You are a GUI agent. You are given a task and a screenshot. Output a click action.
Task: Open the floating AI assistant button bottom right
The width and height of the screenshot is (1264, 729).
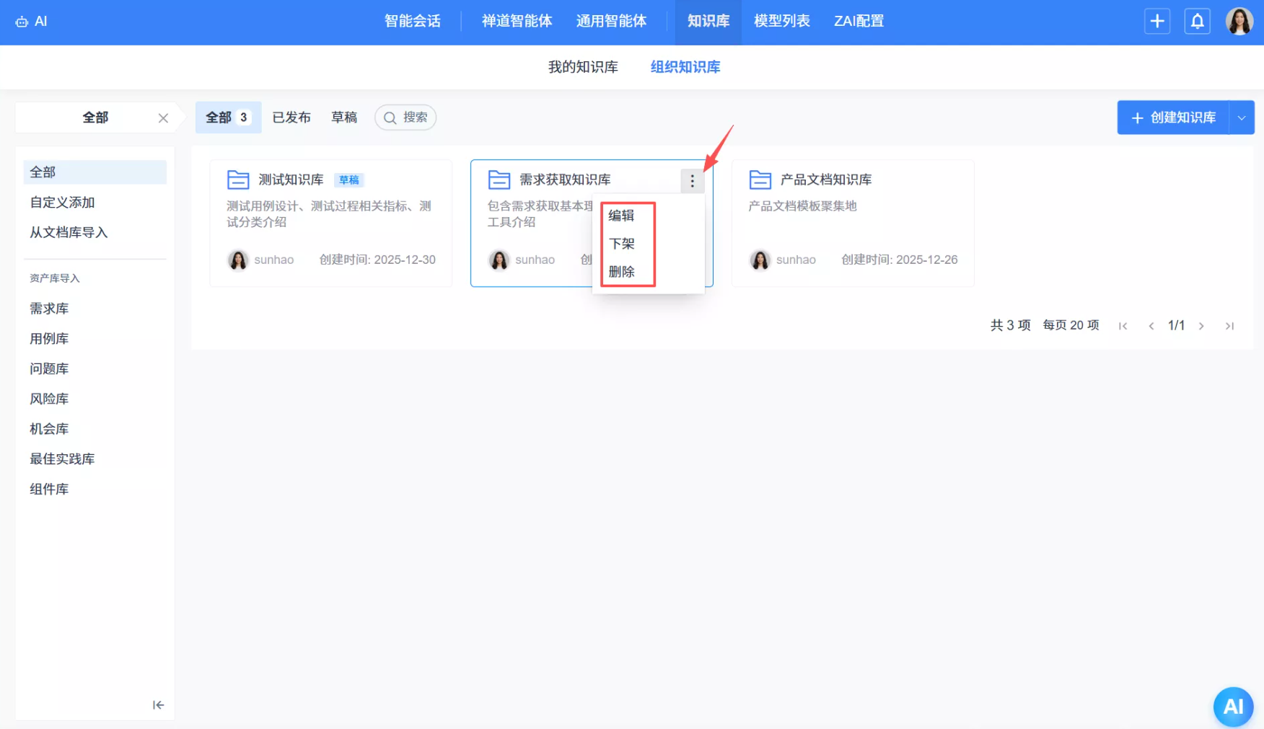pyautogui.click(x=1234, y=707)
